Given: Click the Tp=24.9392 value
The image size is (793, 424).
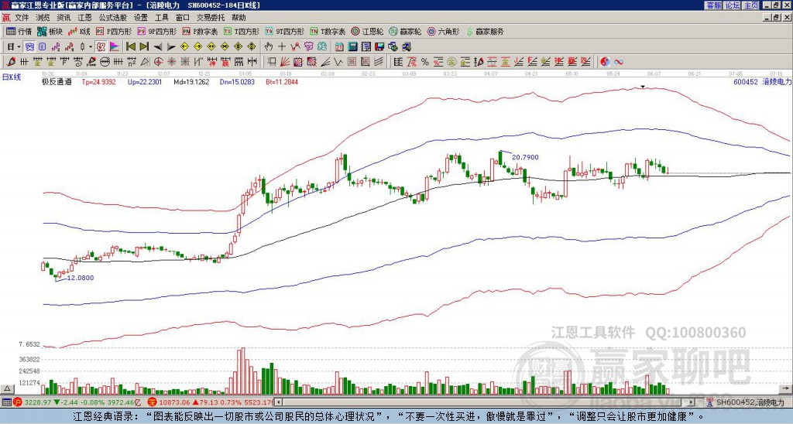Looking at the screenshot, I should (98, 81).
